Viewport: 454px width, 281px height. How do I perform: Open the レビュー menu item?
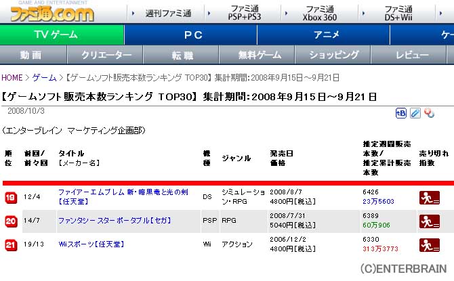[x=409, y=55]
